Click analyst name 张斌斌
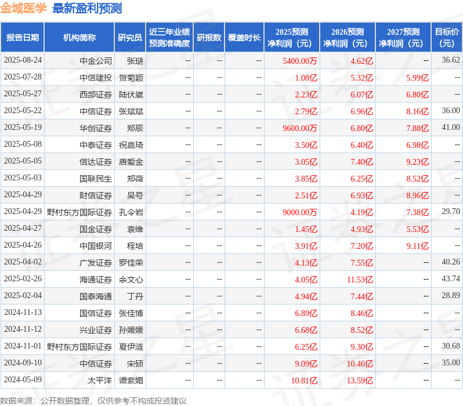The width and height of the screenshot is (463, 406). pyautogui.click(x=131, y=111)
